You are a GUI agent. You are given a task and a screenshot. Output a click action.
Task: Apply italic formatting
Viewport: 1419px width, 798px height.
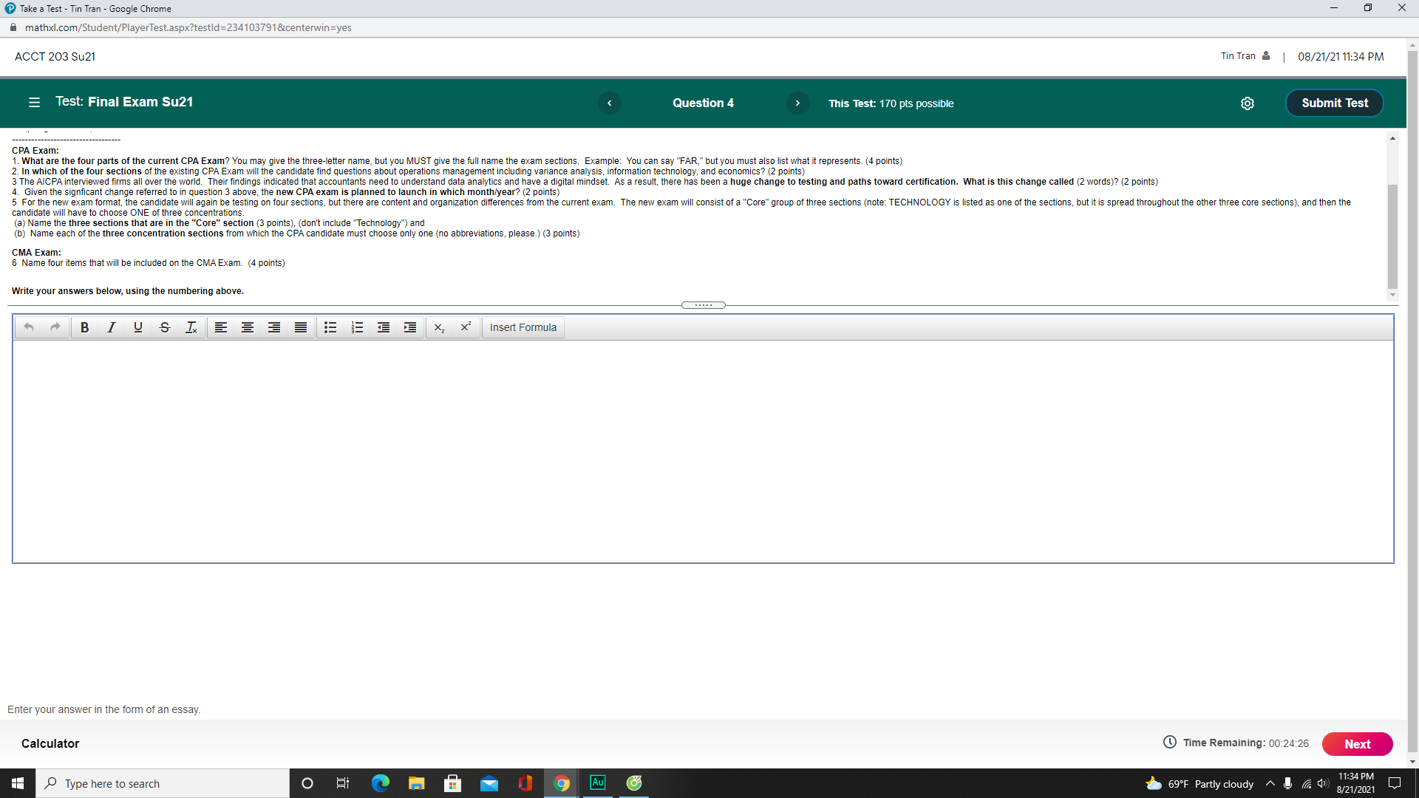(111, 327)
